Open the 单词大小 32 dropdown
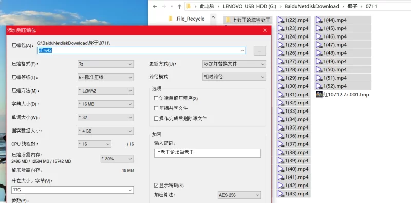 point(106,118)
